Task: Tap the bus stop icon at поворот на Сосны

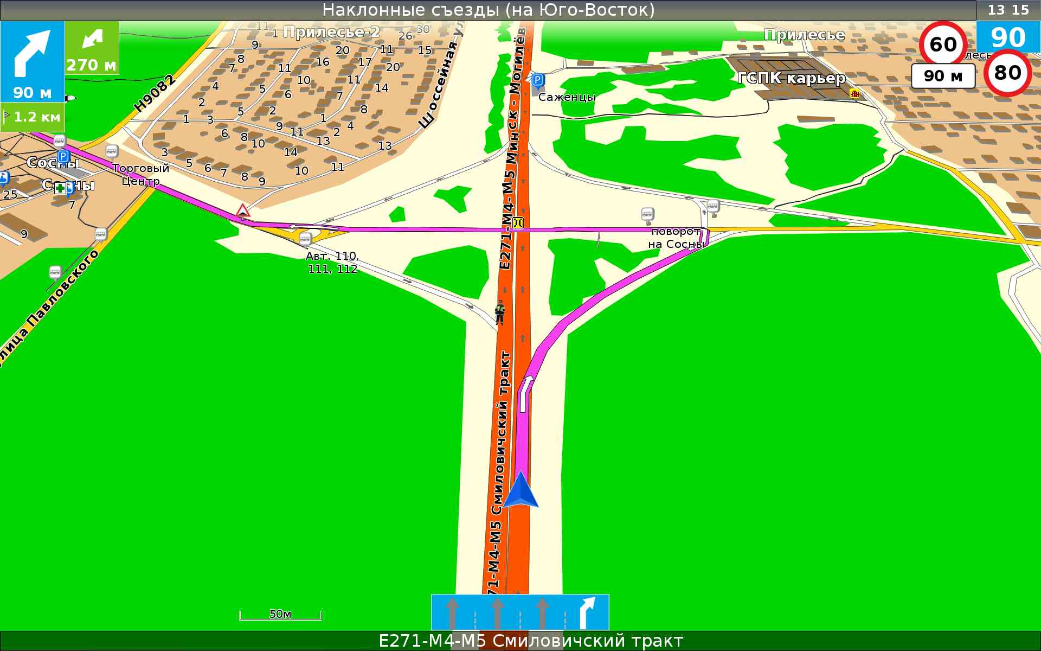Action: 647,214
